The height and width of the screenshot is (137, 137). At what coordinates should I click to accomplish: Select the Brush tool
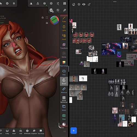(64, 81)
